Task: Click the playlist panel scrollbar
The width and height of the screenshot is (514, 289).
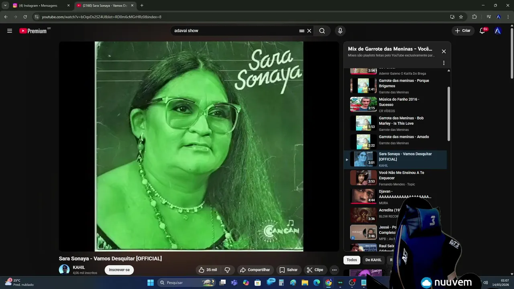Action: pyautogui.click(x=449, y=113)
